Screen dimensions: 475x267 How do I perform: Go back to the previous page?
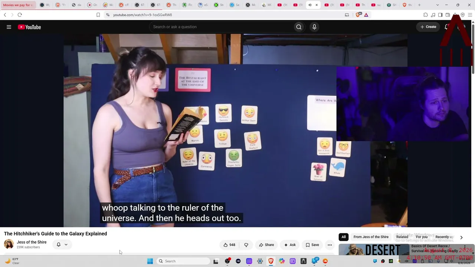5,15
